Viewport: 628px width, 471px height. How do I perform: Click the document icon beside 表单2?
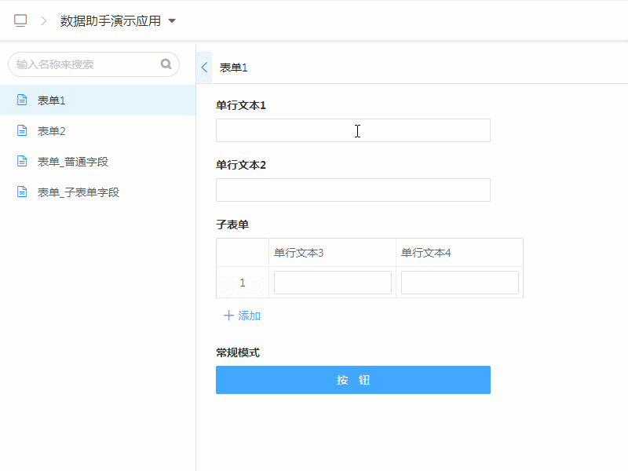tap(22, 131)
